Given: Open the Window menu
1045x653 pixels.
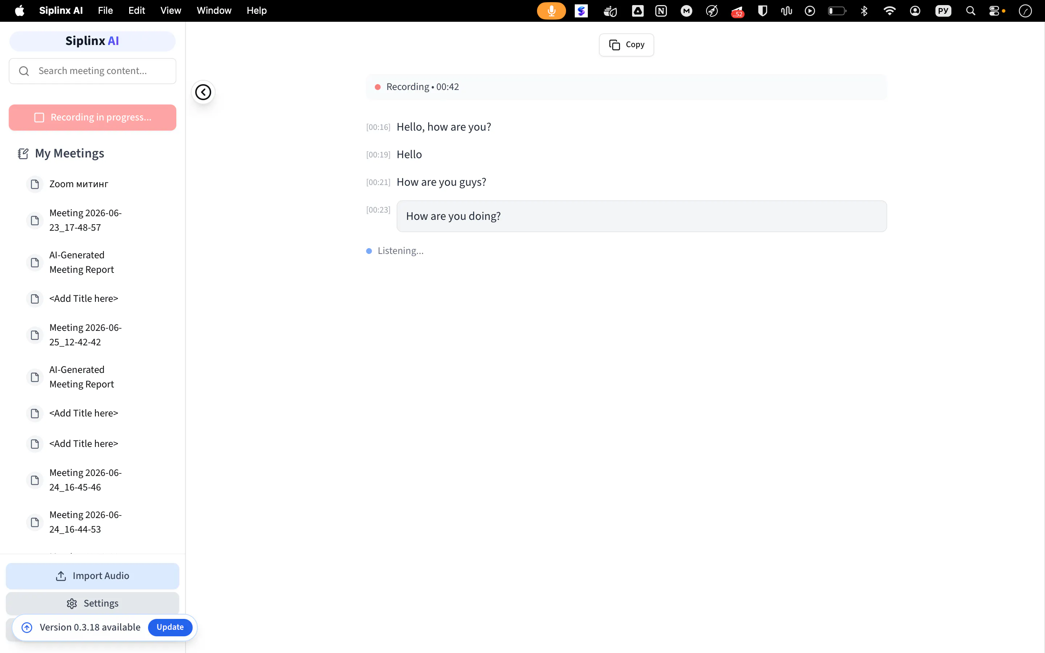Looking at the screenshot, I should tap(214, 11).
